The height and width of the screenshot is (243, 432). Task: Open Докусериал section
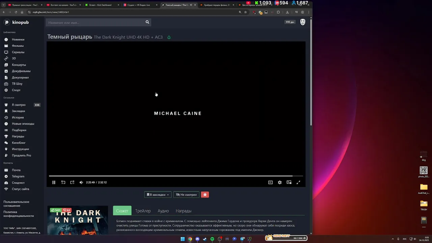[x=20, y=78]
